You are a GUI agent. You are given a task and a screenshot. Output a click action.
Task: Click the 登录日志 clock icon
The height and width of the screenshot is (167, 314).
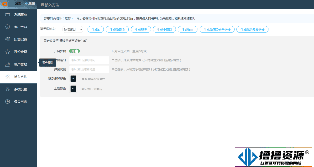coord(7,102)
